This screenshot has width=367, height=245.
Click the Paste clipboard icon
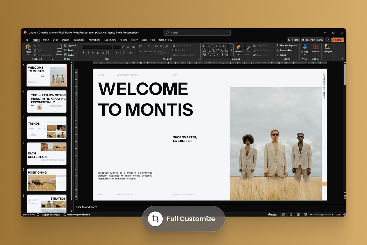28,47
